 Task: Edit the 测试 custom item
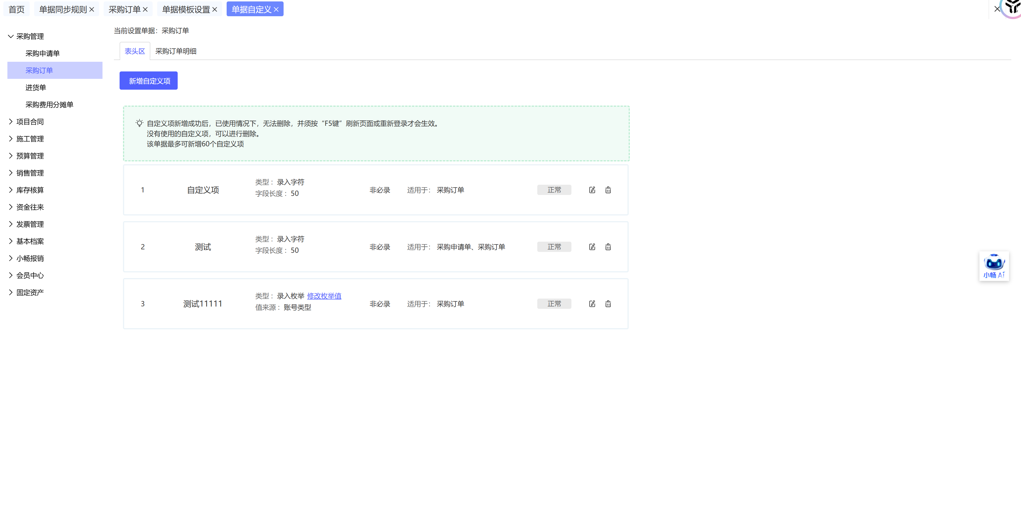[x=592, y=247]
